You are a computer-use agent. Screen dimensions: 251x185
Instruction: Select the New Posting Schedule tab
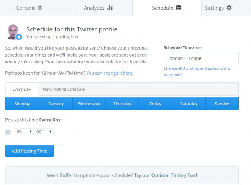(64, 89)
